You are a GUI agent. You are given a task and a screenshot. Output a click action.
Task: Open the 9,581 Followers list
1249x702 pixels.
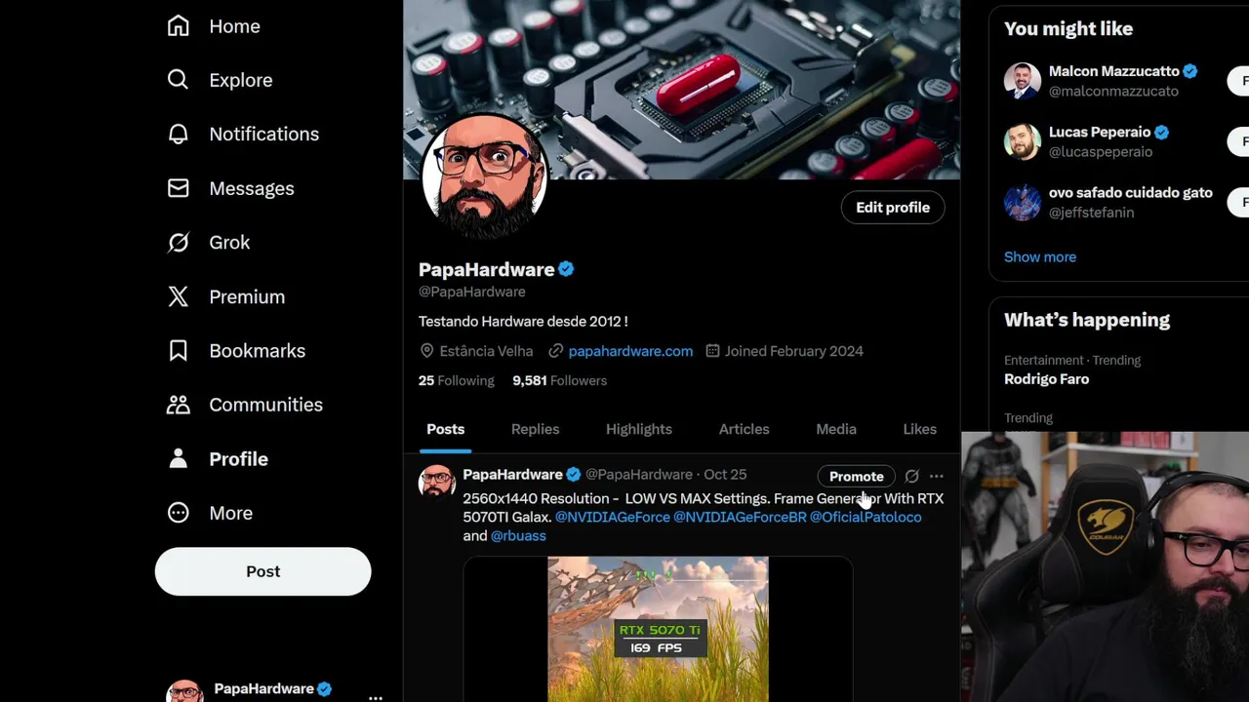pos(559,380)
